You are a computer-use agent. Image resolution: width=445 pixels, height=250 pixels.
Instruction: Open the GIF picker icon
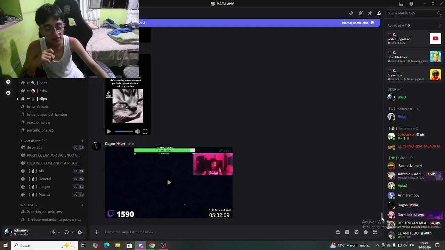(347, 232)
